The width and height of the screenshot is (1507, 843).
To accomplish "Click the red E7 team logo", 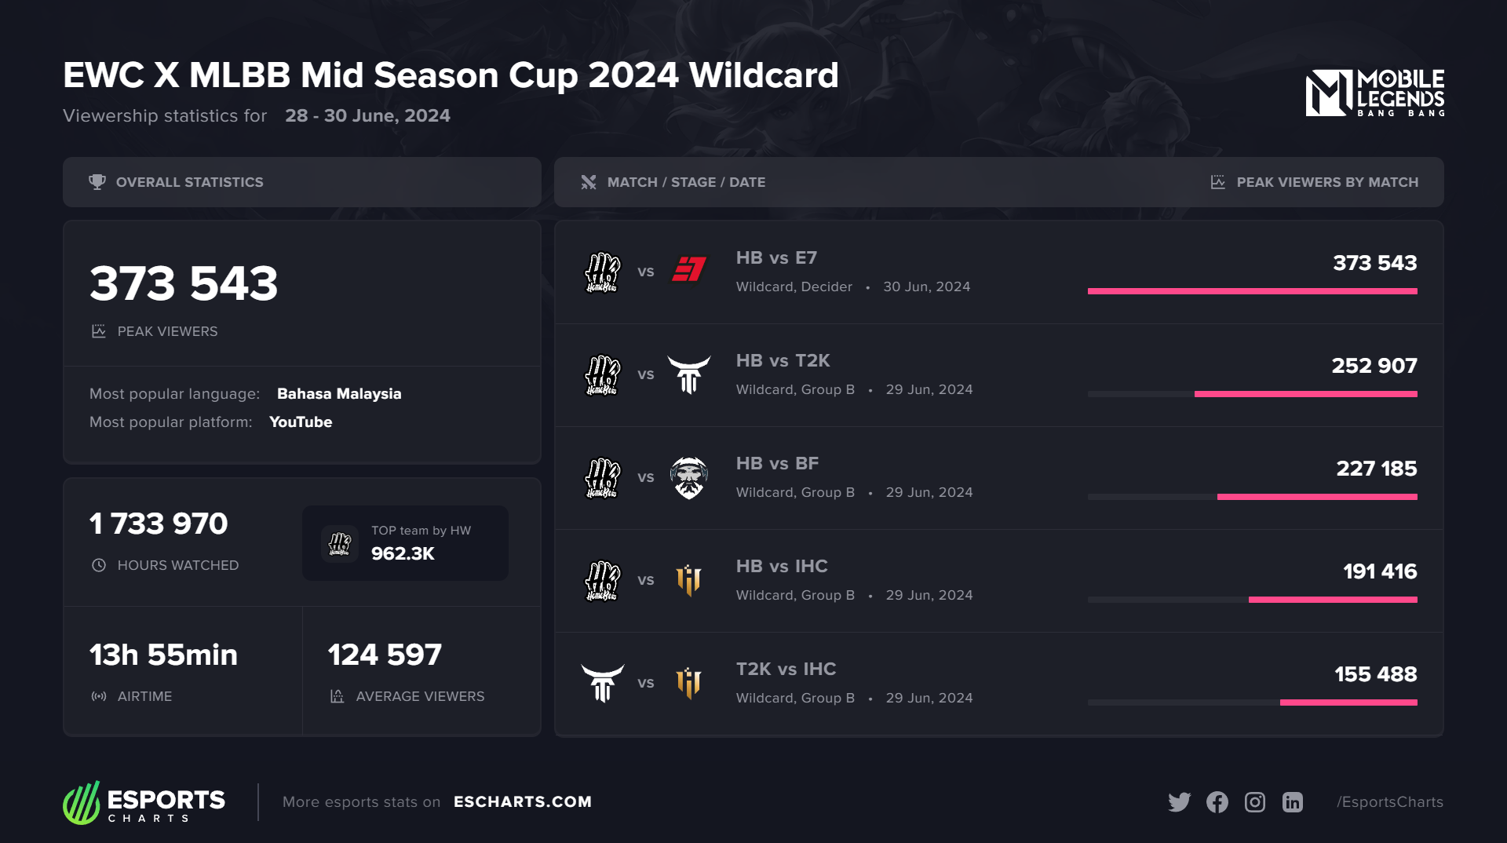I will 689,270.
